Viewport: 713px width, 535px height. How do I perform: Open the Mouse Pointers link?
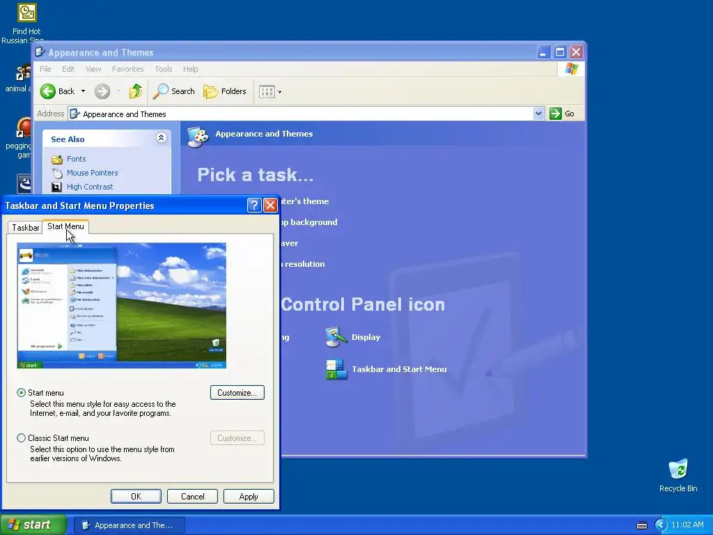click(x=93, y=173)
